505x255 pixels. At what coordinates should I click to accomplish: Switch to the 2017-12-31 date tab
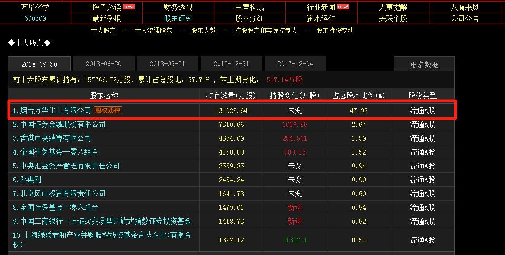pyautogui.click(x=231, y=64)
